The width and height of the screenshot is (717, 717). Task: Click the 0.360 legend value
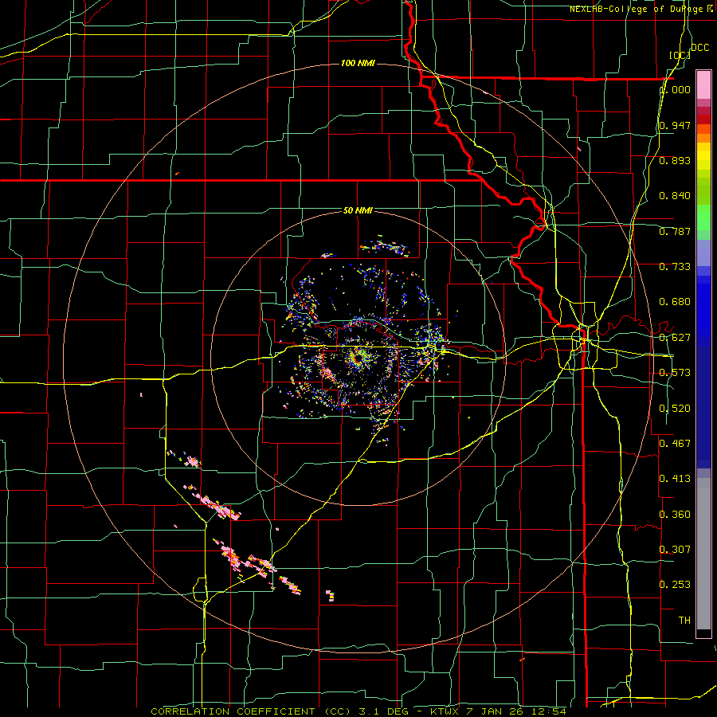(675, 515)
